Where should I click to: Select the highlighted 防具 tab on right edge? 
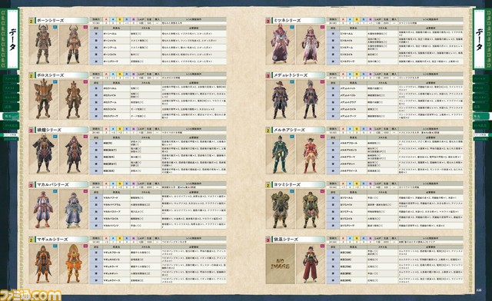(x=482, y=116)
